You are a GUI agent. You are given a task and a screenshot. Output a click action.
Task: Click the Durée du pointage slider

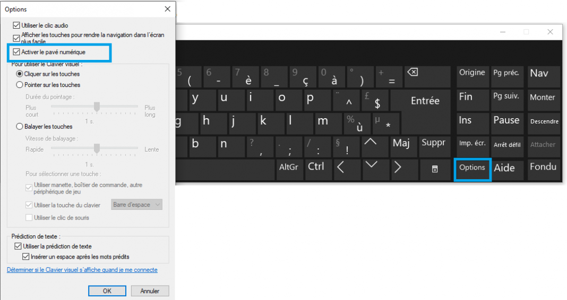point(97,107)
